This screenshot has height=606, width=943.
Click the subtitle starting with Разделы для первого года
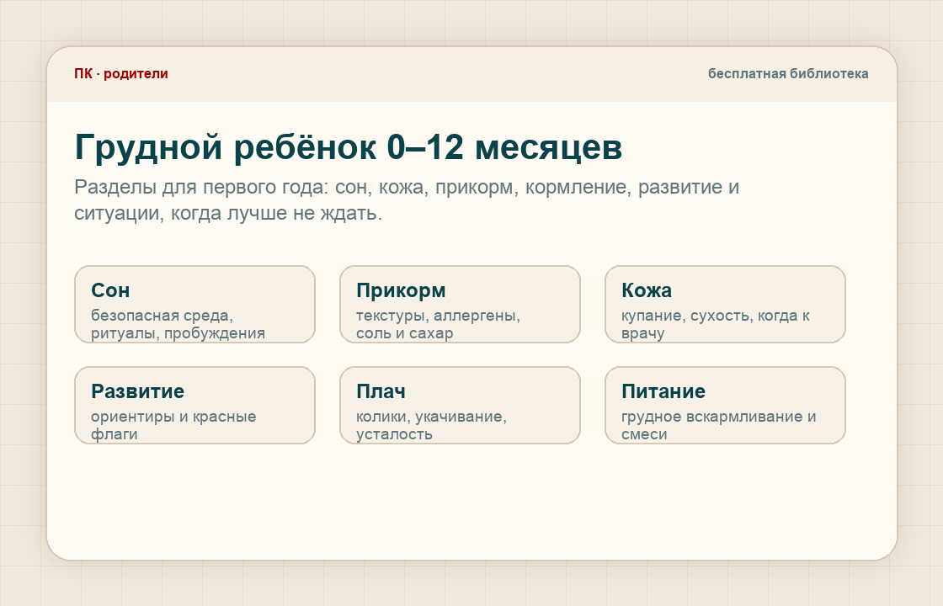[x=407, y=199]
